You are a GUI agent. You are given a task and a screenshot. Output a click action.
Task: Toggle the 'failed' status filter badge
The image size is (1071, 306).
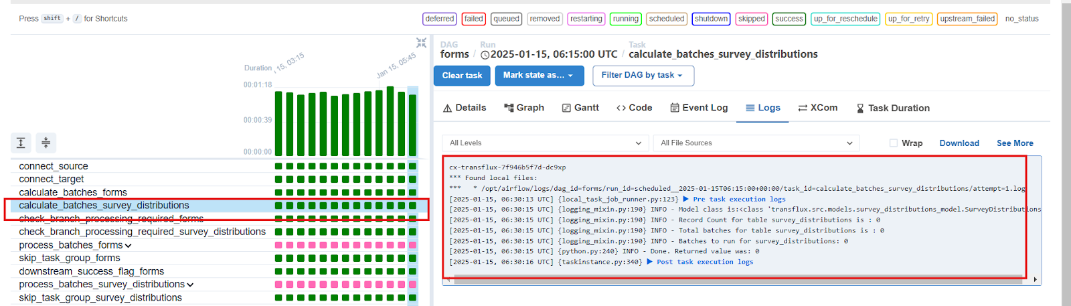tap(474, 19)
